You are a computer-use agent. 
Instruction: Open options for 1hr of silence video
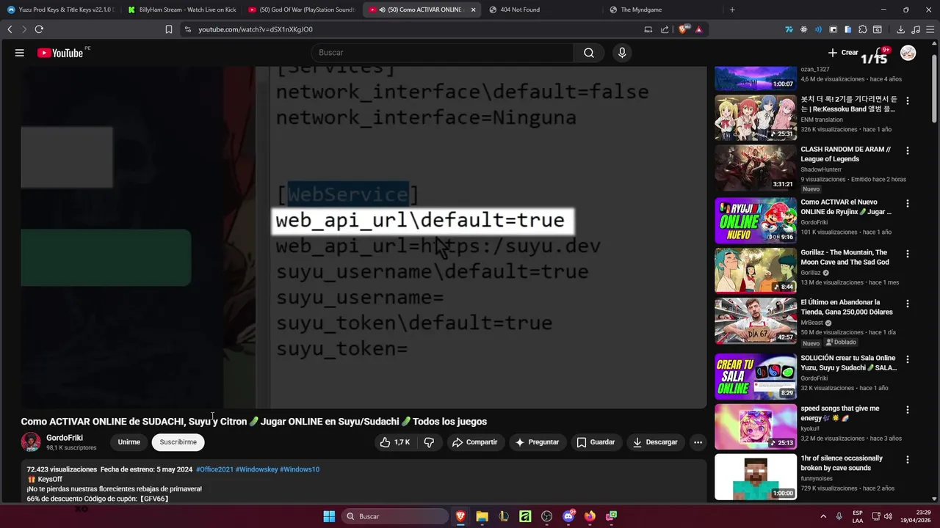908,460
